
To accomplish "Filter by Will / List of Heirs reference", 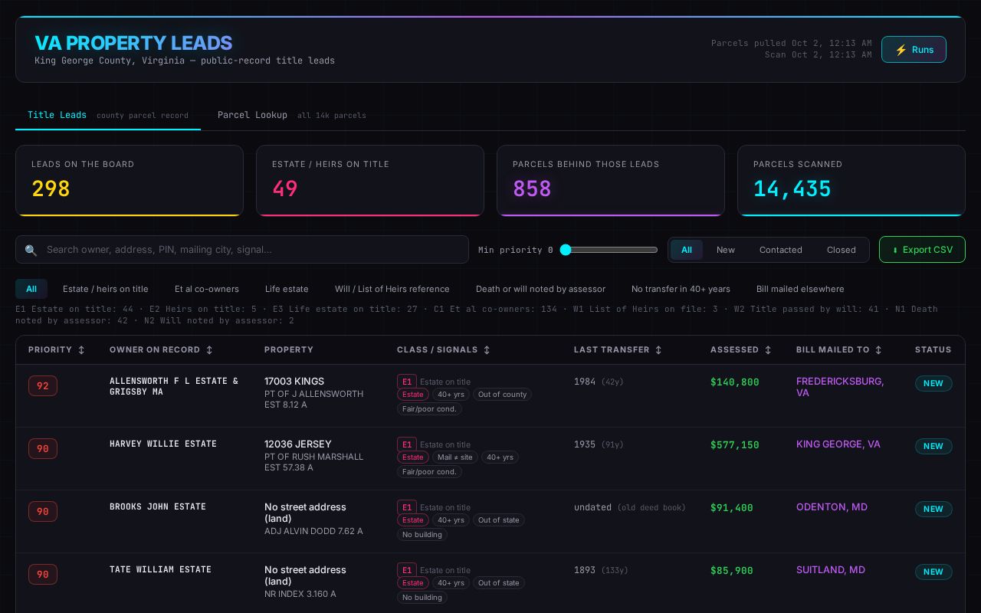I will (x=392, y=289).
